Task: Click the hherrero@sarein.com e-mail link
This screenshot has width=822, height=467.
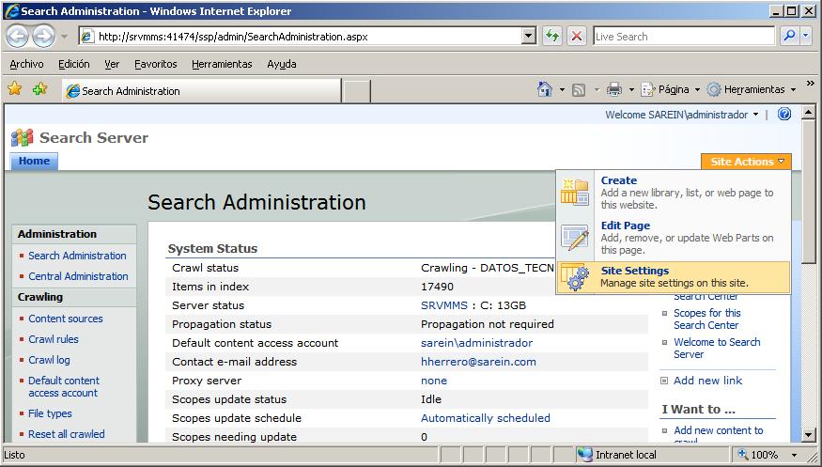Action: pyautogui.click(x=478, y=362)
